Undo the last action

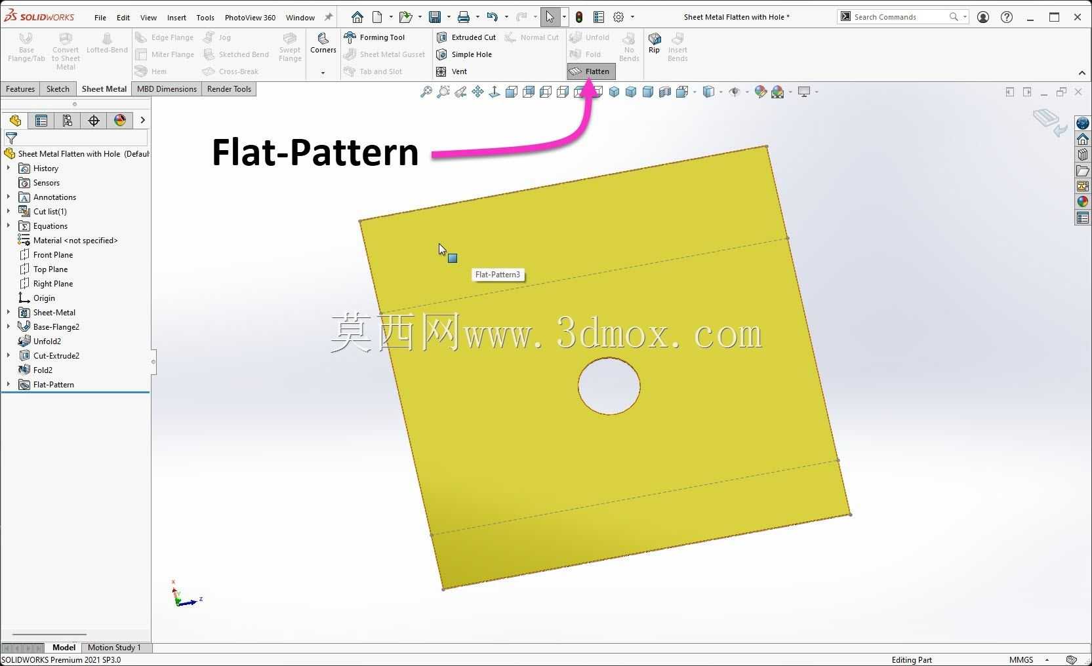coord(493,17)
